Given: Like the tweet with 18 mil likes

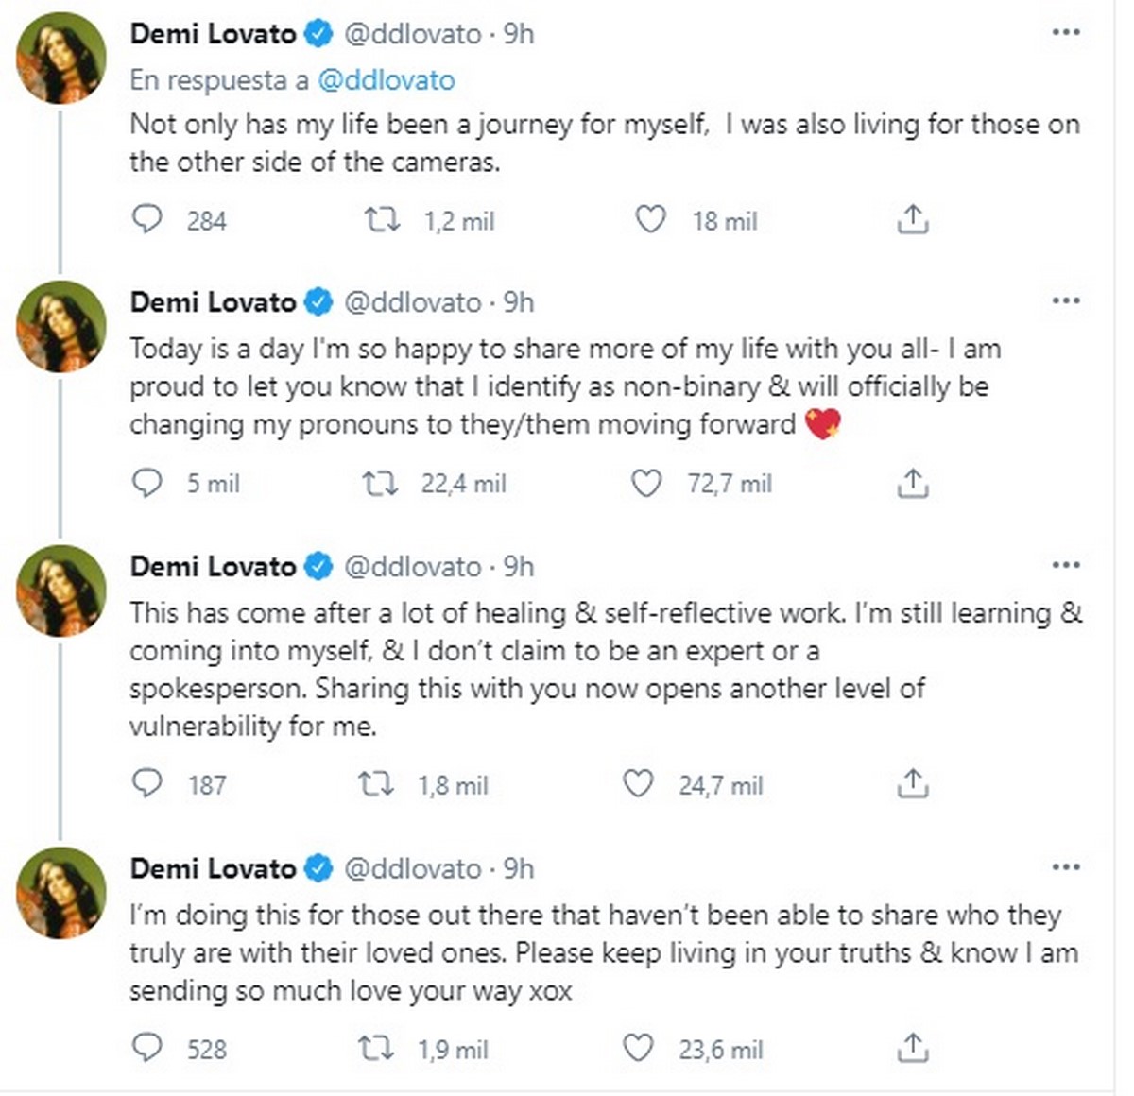Looking at the screenshot, I should pos(650,220).
